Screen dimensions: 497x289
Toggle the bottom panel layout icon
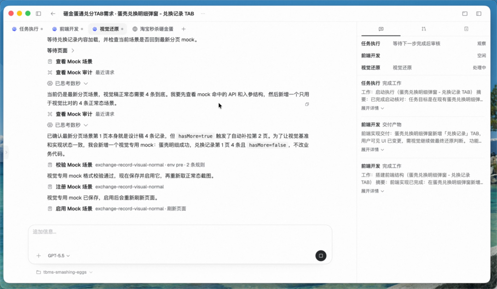(x=465, y=14)
